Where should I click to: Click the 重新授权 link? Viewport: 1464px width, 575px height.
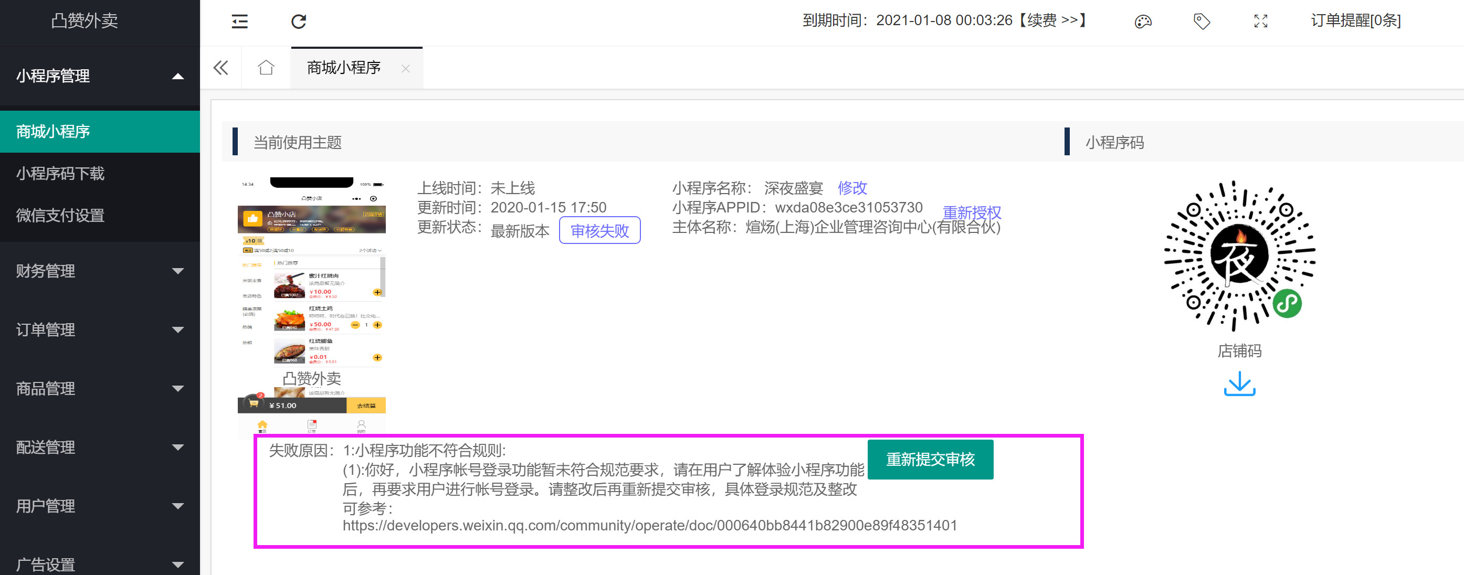click(971, 212)
